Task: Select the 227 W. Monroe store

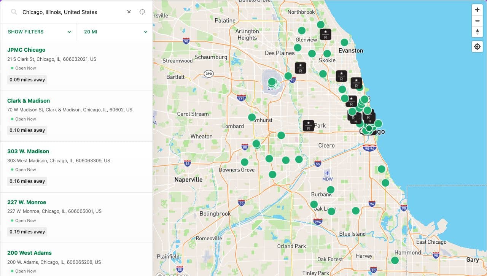Action: pos(27,202)
